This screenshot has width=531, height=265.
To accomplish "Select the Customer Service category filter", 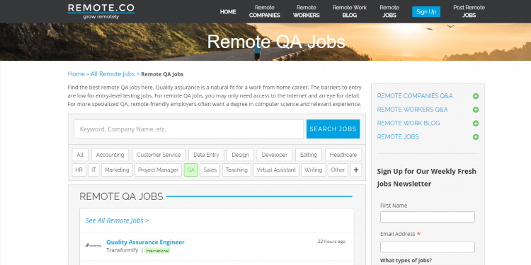I will click(x=159, y=155).
